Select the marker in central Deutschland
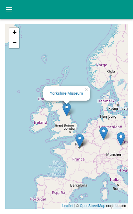Image resolution: width=133 pixels, height=214 pixels. point(103,133)
